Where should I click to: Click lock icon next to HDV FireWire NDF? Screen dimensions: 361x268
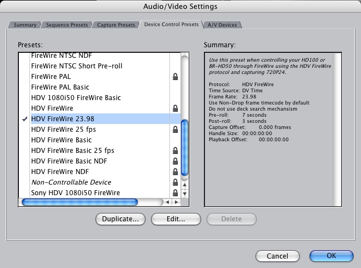(176, 172)
